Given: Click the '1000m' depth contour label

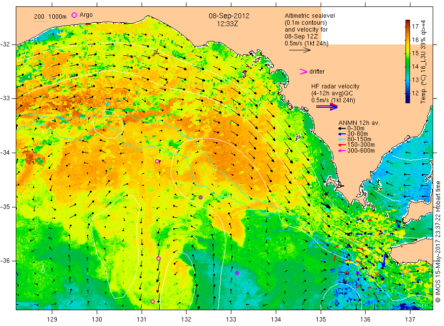Looking at the screenshot, I should coord(58,17).
